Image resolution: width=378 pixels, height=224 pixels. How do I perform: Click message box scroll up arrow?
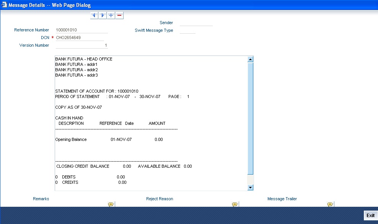coord(251,59)
